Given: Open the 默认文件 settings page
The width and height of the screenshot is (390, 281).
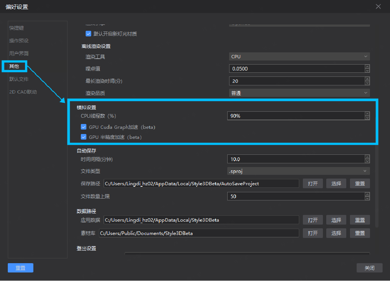Looking at the screenshot, I should point(19,79).
